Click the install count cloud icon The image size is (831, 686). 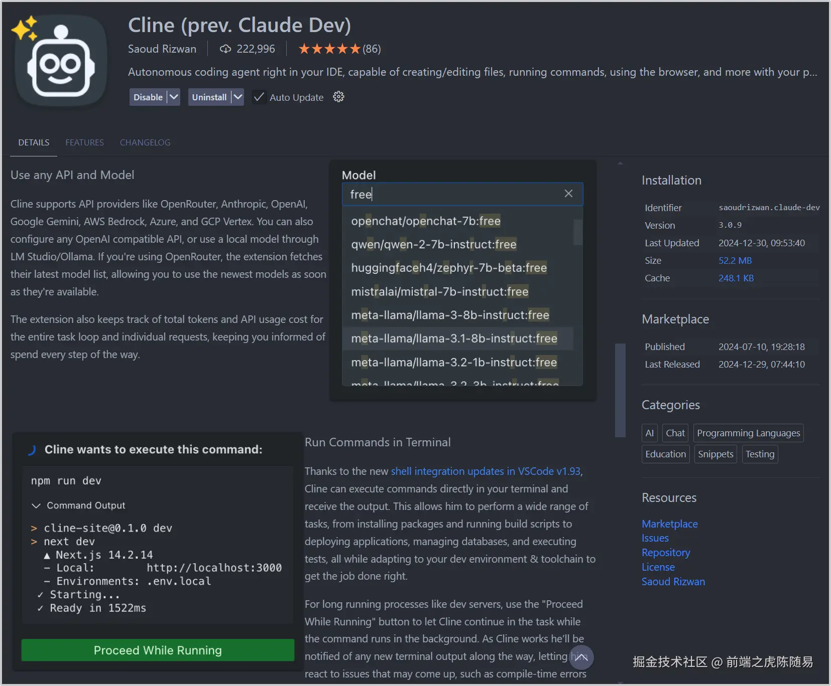coord(225,49)
